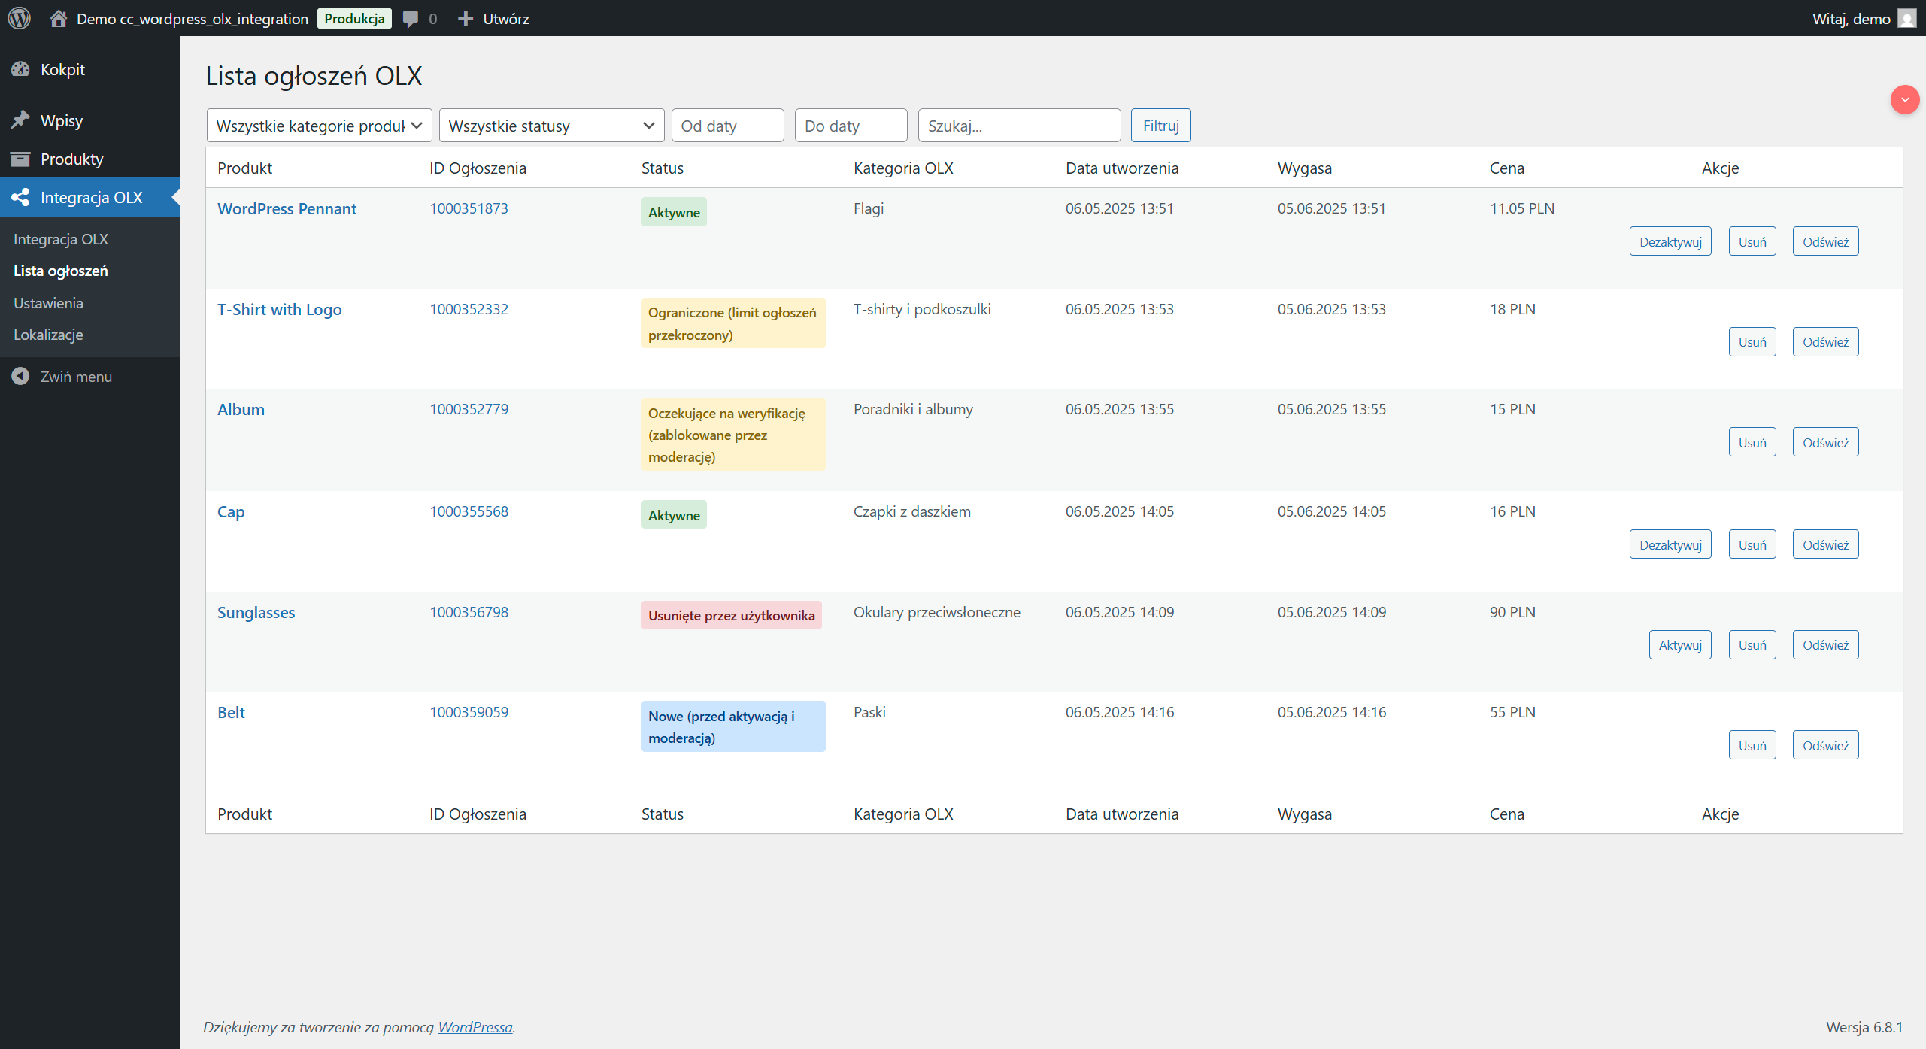Image resolution: width=1926 pixels, height=1049 pixels.
Task: Click the plus icon next to Utwórz
Action: click(x=466, y=18)
